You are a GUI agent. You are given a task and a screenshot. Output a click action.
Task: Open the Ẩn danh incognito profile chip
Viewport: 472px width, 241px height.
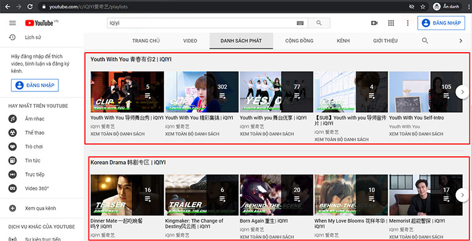[x=447, y=7]
